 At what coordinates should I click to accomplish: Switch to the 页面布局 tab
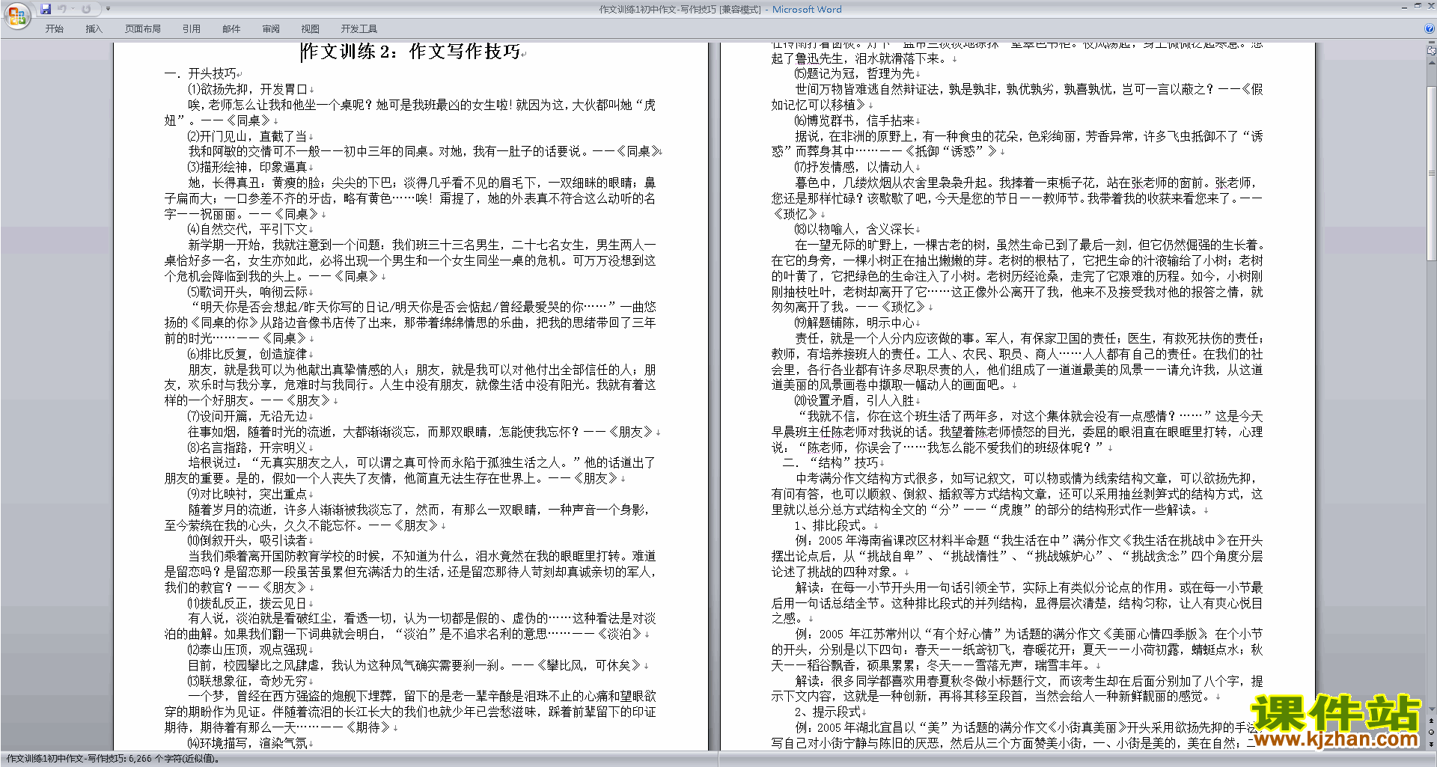click(142, 29)
